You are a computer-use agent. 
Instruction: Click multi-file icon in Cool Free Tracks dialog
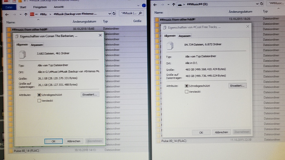[170, 46]
